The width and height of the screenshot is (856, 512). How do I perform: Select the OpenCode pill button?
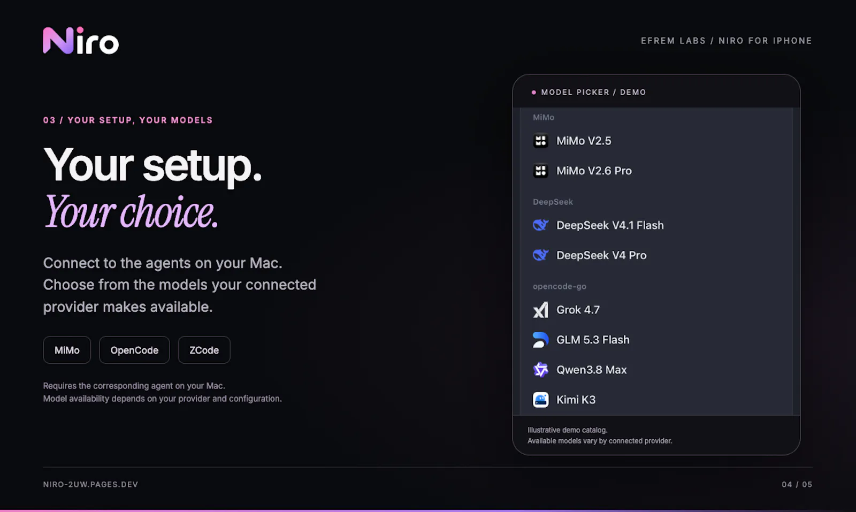(x=134, y=350)
